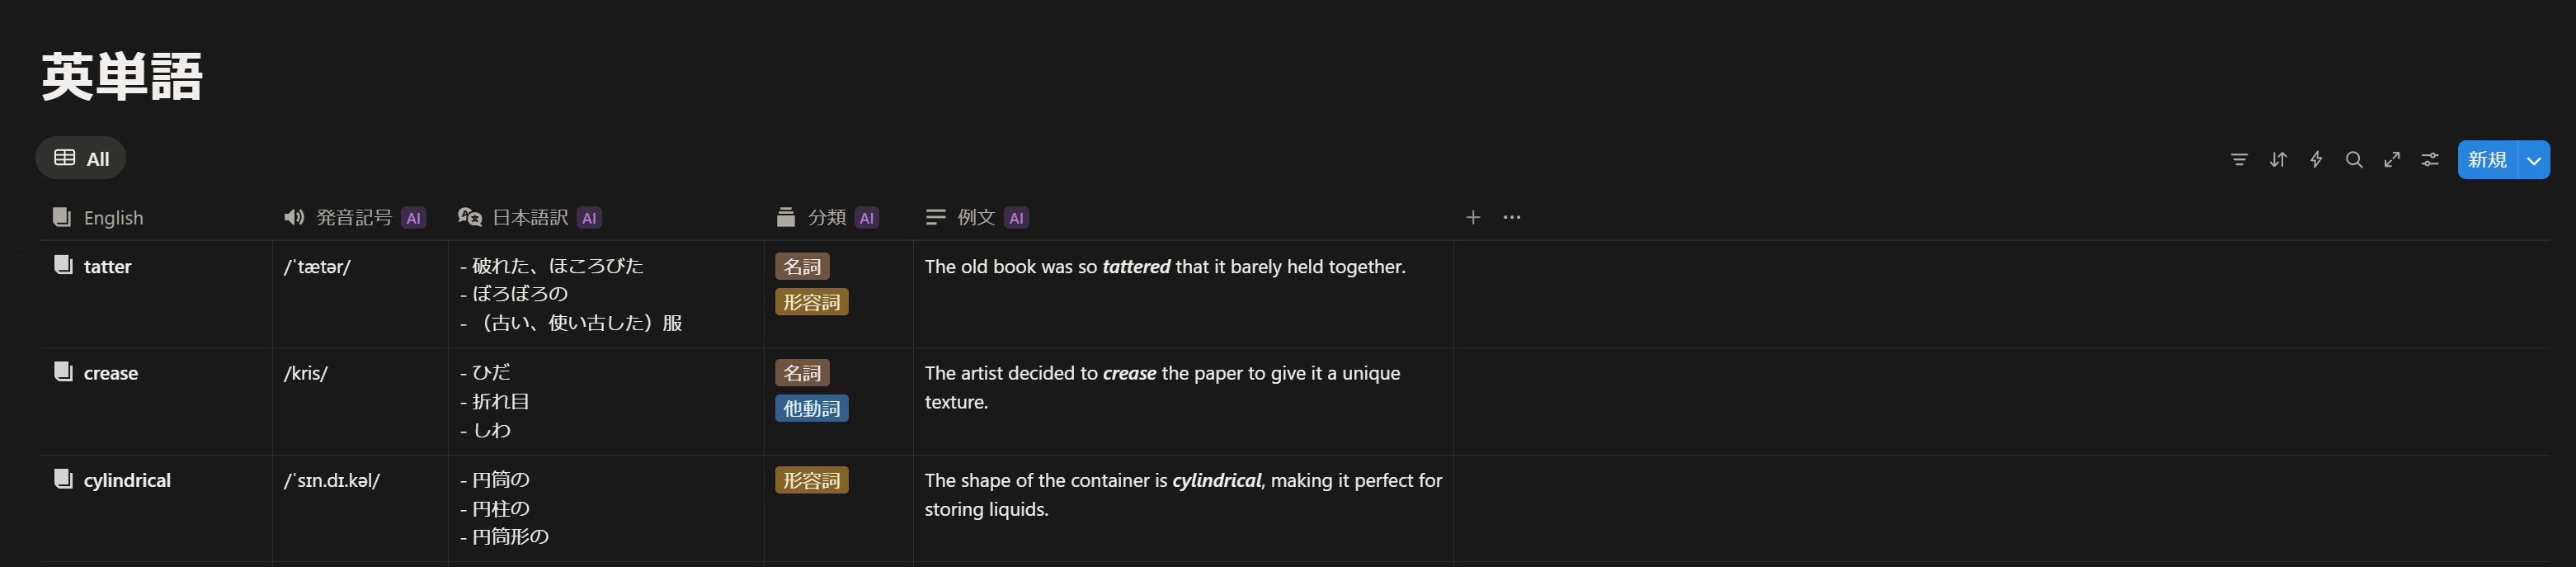This screenshot has width=2576, height=567.
Task: Open the database filter icon
Action: pos(2239,159)
